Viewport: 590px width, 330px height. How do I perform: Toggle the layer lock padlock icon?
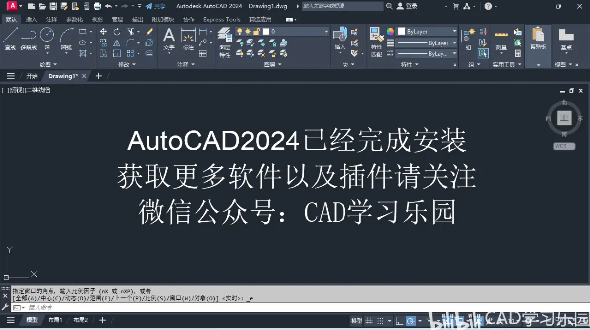pyautogui.click(x=256, y=31)
